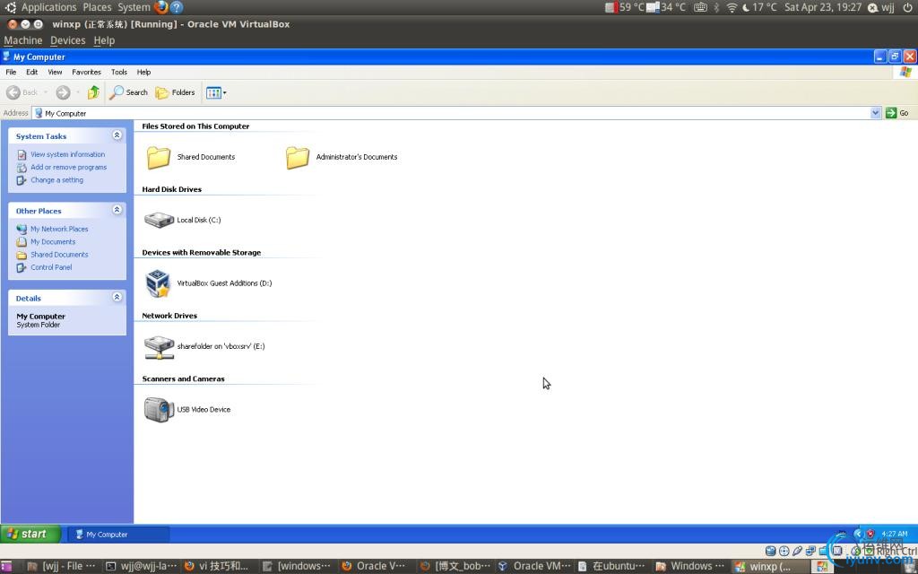Image resolution: width=918 pixels, height=574 pixels.
Task: Select the Local Disk (C:) drive icon
Action: (160, 221)
